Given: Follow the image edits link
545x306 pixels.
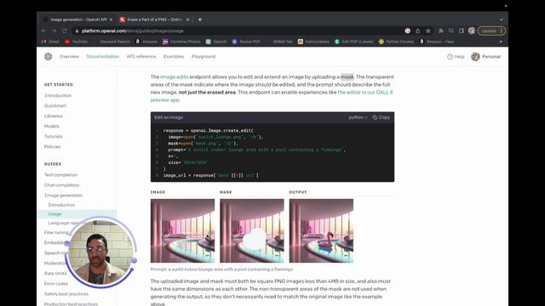Looking at the screenshot, I should (174, 77).
